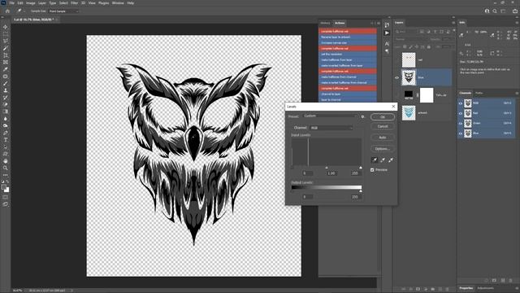Select the Magic Wand tool

point(6,48)
